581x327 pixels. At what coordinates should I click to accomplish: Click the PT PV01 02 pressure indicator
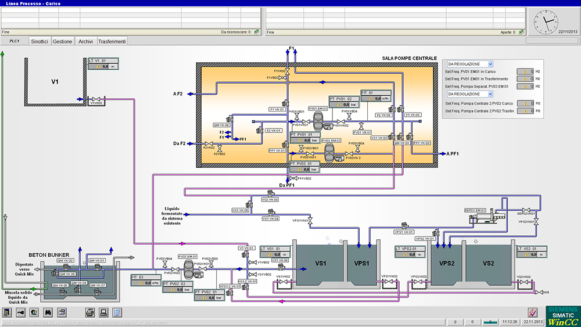pos(344,102)
